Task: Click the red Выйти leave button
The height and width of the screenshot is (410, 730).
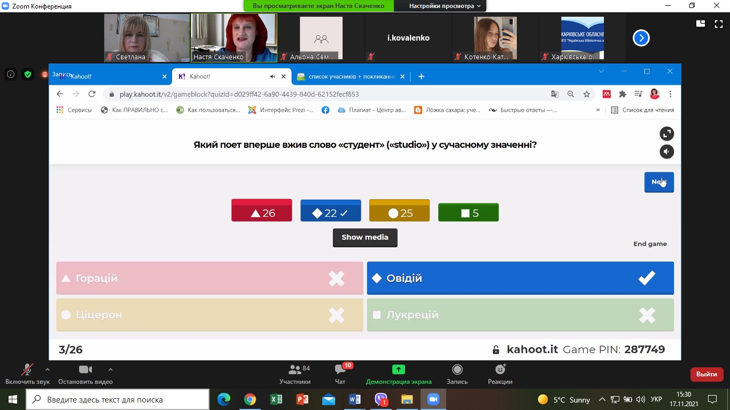Action: click(x=707, y=374)
